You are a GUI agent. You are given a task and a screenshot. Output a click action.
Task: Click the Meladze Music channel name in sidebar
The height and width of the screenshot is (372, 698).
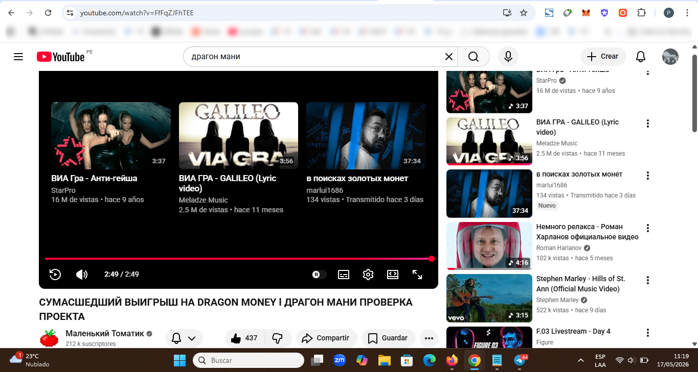(x=557, y=143)
